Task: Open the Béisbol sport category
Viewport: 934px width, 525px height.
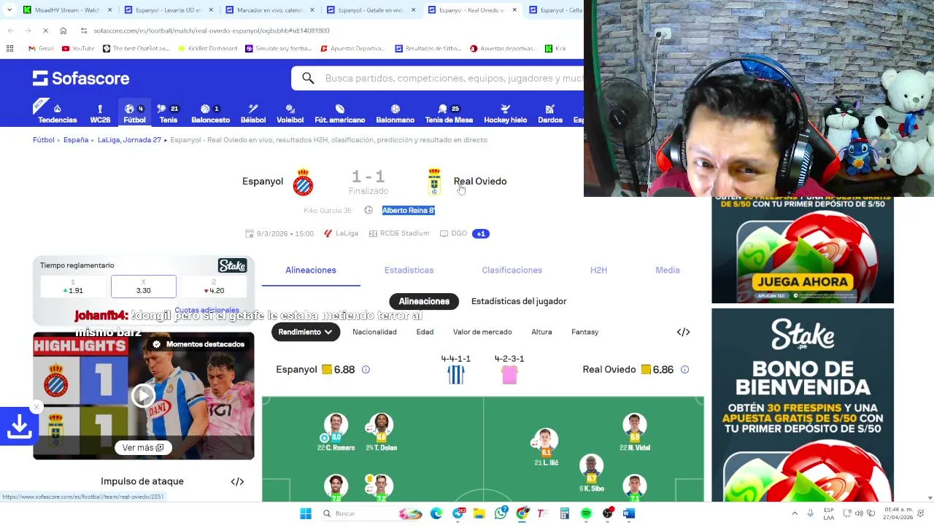Action: tap(253, 114)
